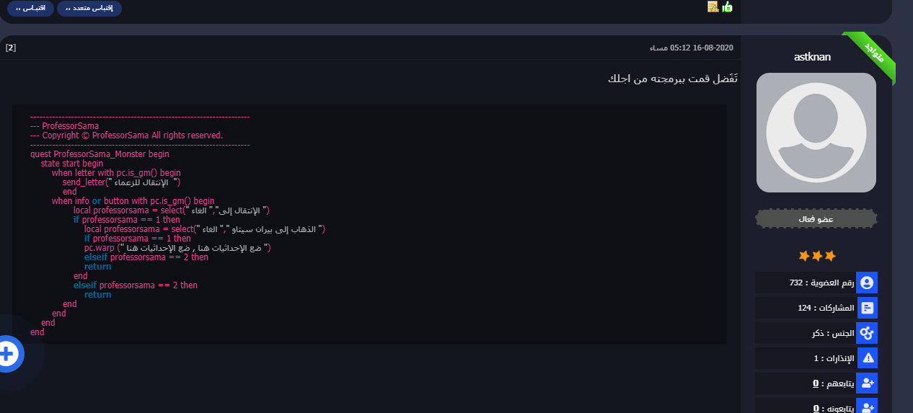
Task: Open the floating blue plus button
Action: pos(7,354)
